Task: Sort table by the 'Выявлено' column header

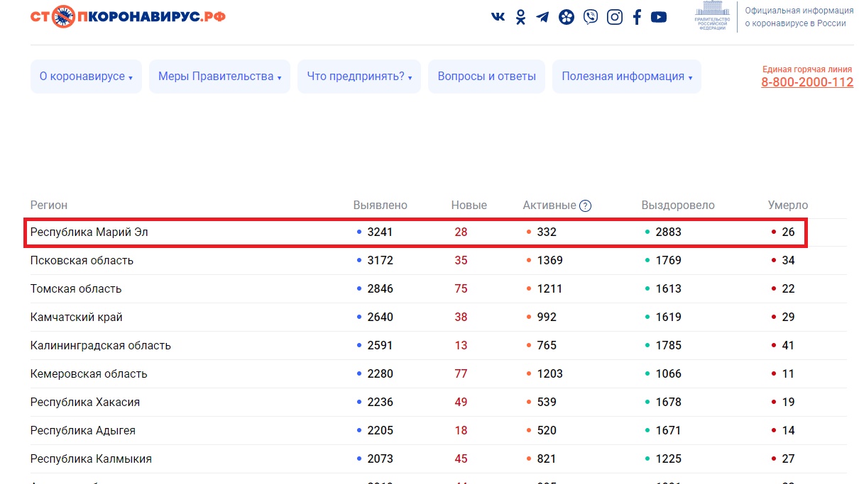Action: click(x=381, y=206)
